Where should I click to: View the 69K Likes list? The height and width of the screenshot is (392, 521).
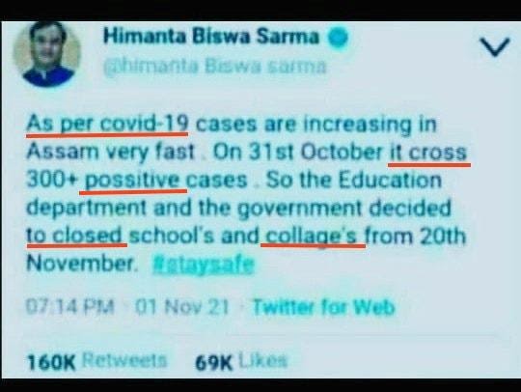pos(241,361)
